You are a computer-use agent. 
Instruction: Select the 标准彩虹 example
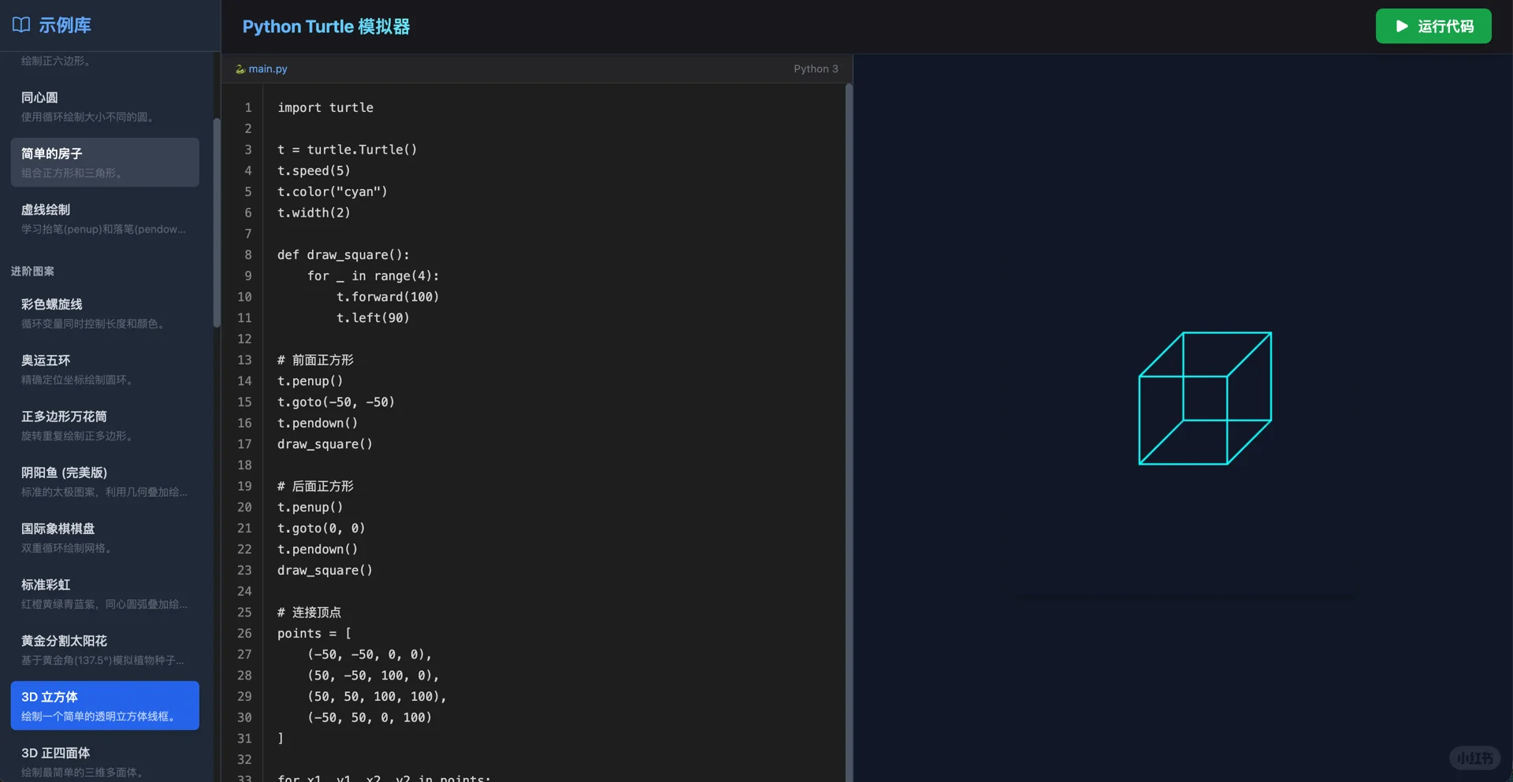(104, 593)
